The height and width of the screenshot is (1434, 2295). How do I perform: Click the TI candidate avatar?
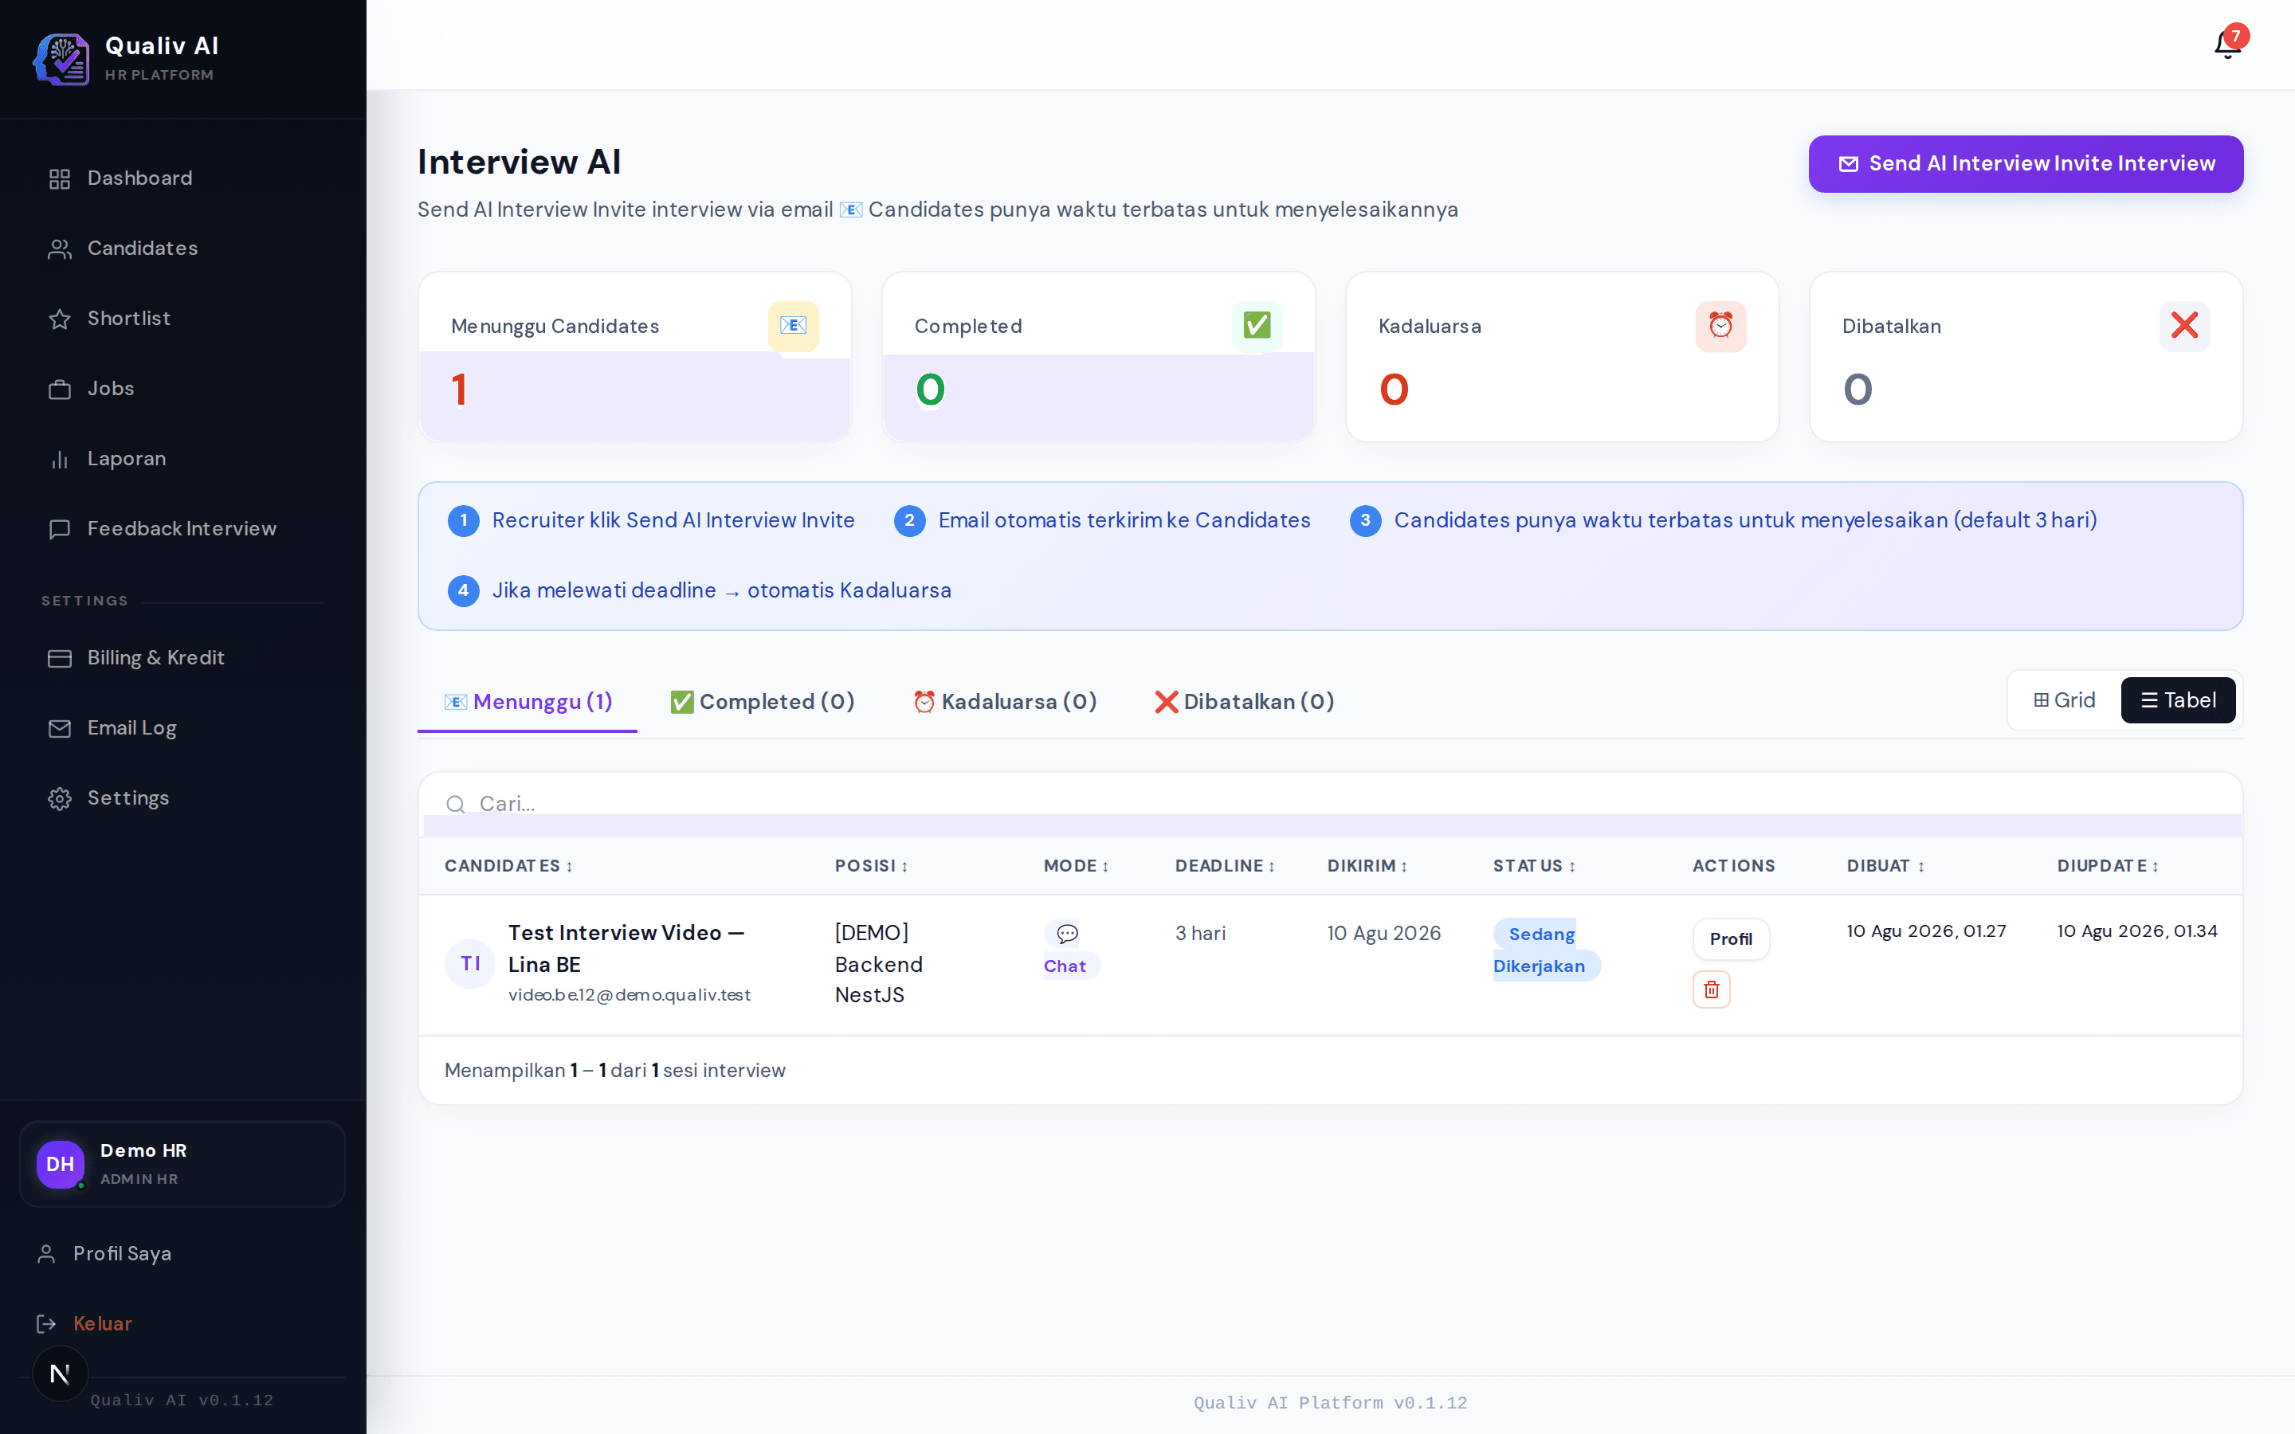pyautogui.click(x=470, y=964)
